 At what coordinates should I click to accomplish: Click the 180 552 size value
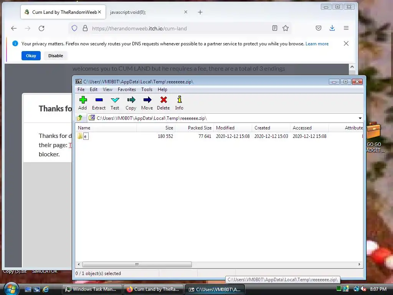click(165, 136)
